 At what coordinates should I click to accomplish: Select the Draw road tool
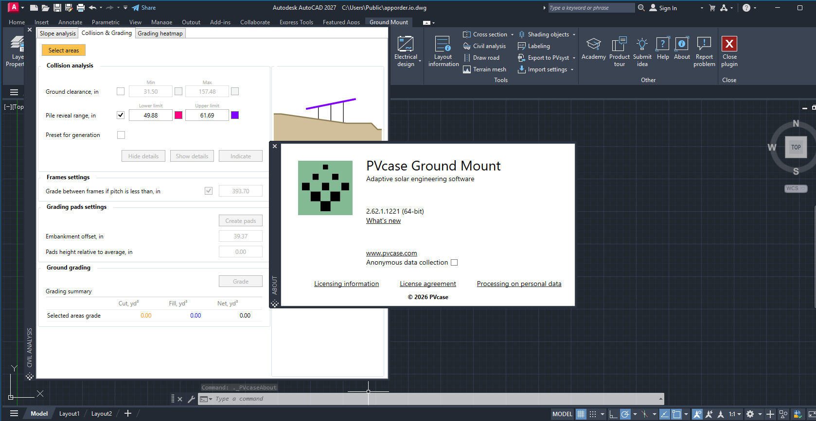click(x=481, y=58)
